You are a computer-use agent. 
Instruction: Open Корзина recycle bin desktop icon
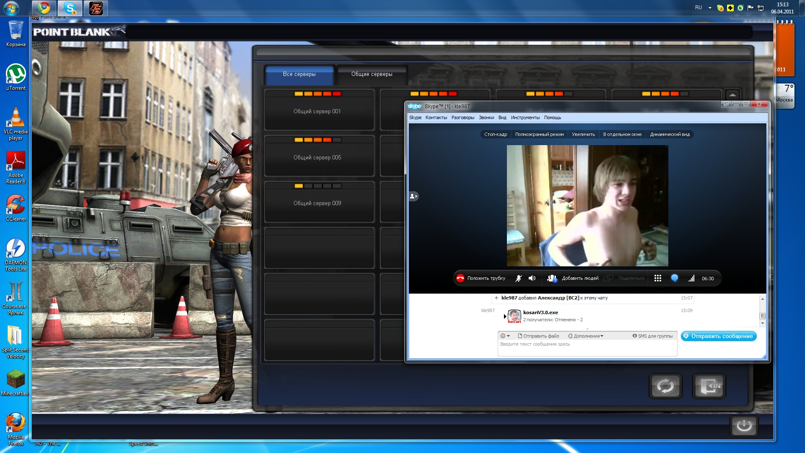(16, 34)
